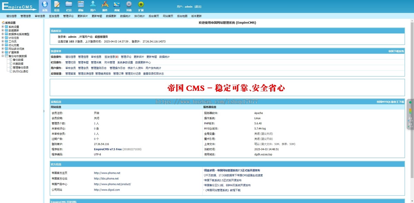Click the EmpireCMS v7.5 Free version link

(108, 149)
